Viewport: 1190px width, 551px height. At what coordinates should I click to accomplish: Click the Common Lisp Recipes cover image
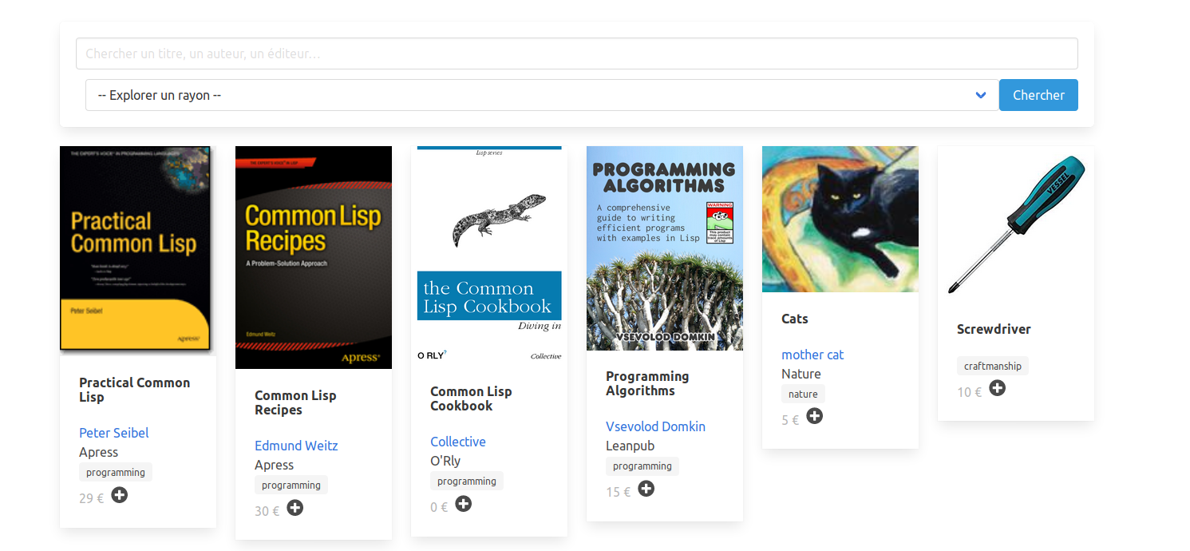[314, 257]
